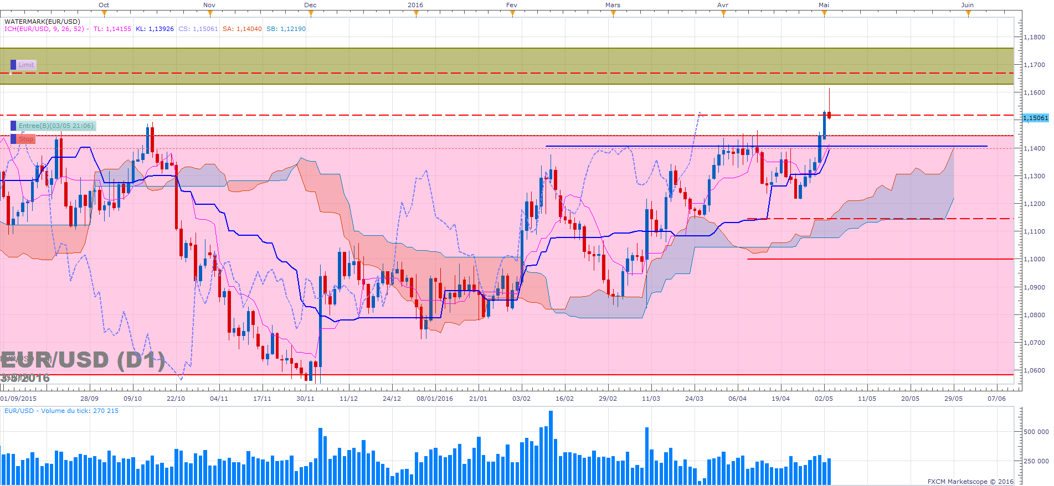
Task: Click the orange Juin month marker
Action: point(968,14)
